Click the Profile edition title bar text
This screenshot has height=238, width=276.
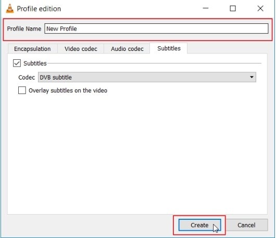click(39, 9)
